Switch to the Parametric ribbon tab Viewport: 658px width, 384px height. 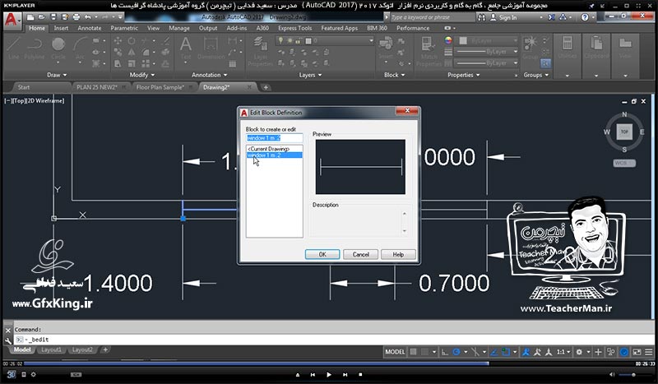[124, 28]
